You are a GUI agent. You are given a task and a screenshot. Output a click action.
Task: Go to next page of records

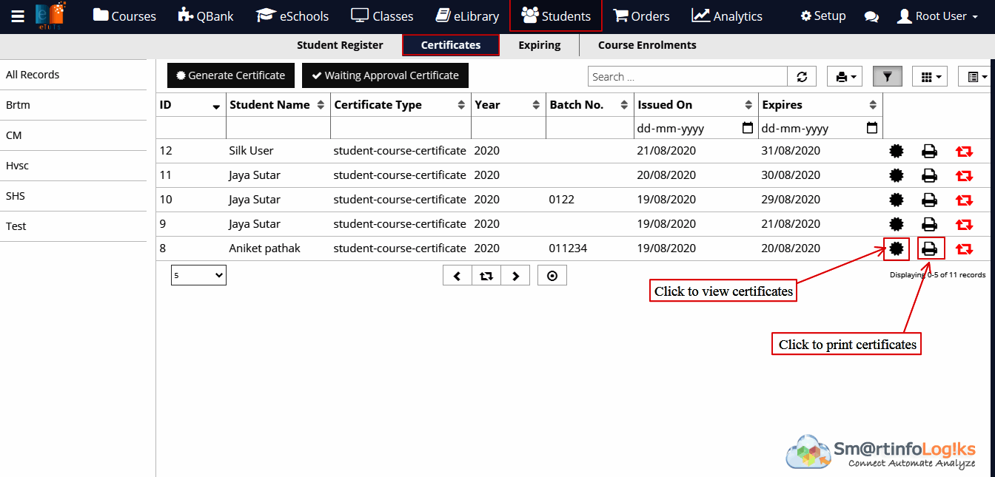[x=515, y=276]
